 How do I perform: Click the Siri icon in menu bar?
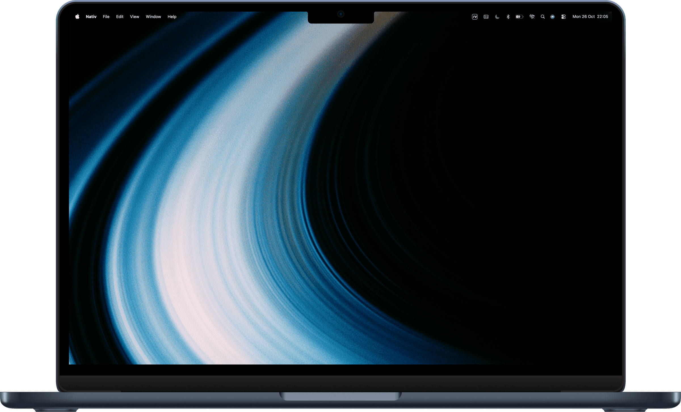coord(552,17)
